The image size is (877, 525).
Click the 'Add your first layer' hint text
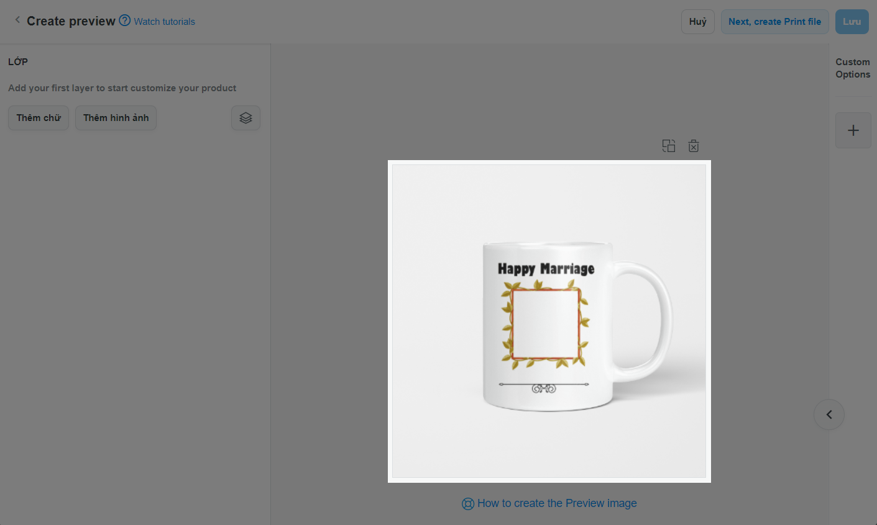click(122, 88)
